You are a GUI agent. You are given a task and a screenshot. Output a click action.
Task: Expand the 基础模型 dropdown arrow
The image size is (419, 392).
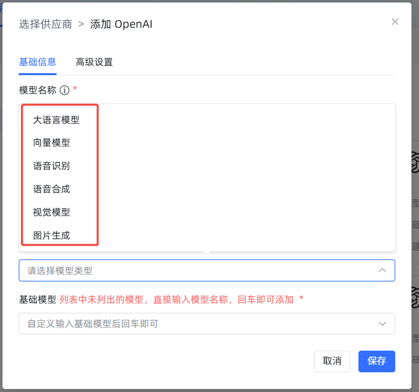coord(382,324)
